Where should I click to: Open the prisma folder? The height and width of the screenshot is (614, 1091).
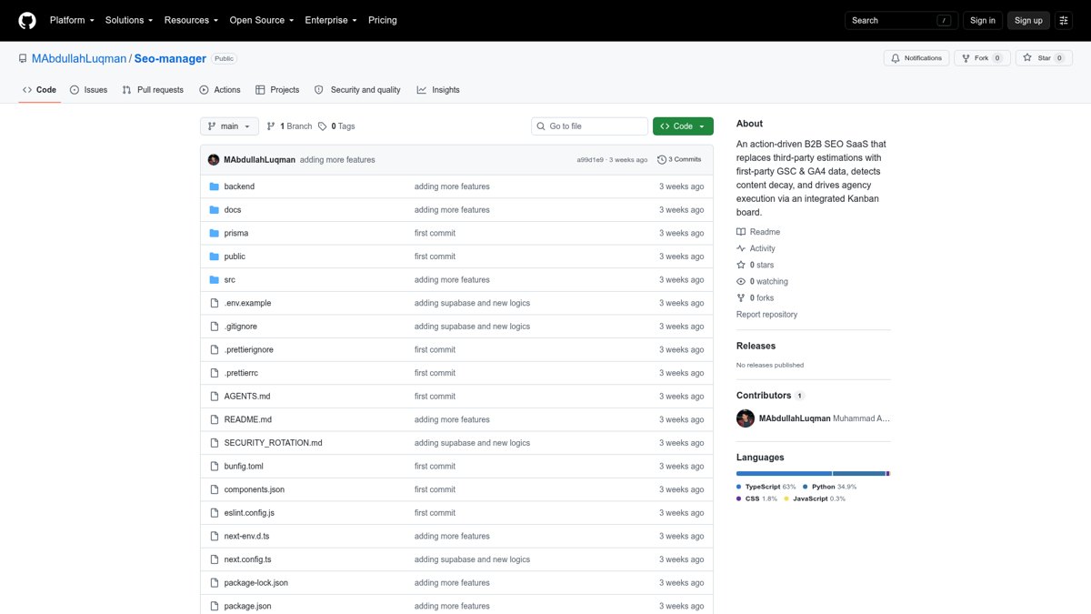(x=236, y=233)
